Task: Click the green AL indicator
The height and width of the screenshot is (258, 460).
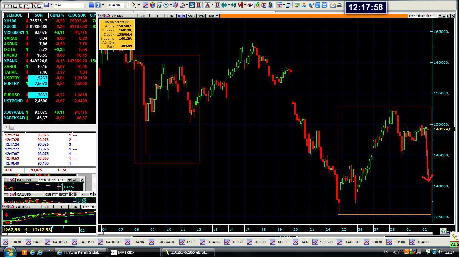Action: [x=454, y=245]
